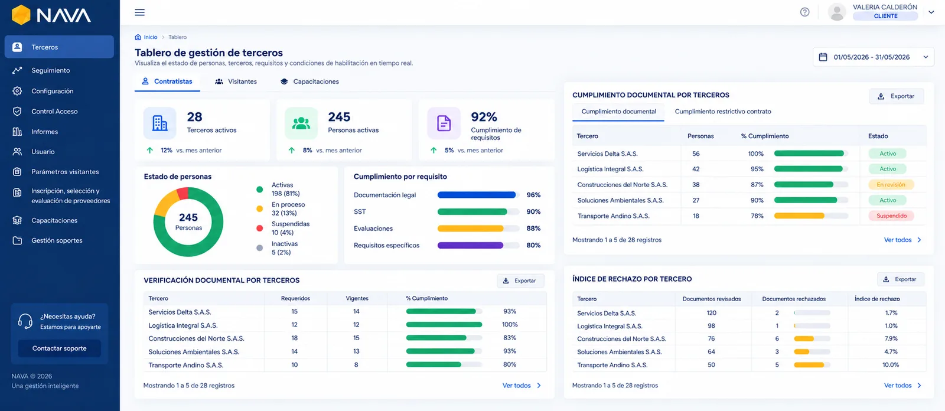Toggle the hamburger menu icon
Screen dimensions: 945x411
pyautogui.click(x=139, y=12)
